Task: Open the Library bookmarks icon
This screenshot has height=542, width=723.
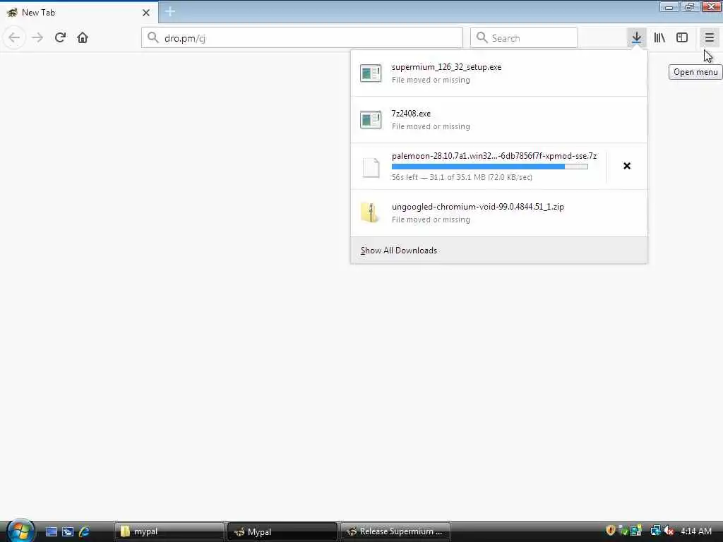Action: click(x=659, y=38)
